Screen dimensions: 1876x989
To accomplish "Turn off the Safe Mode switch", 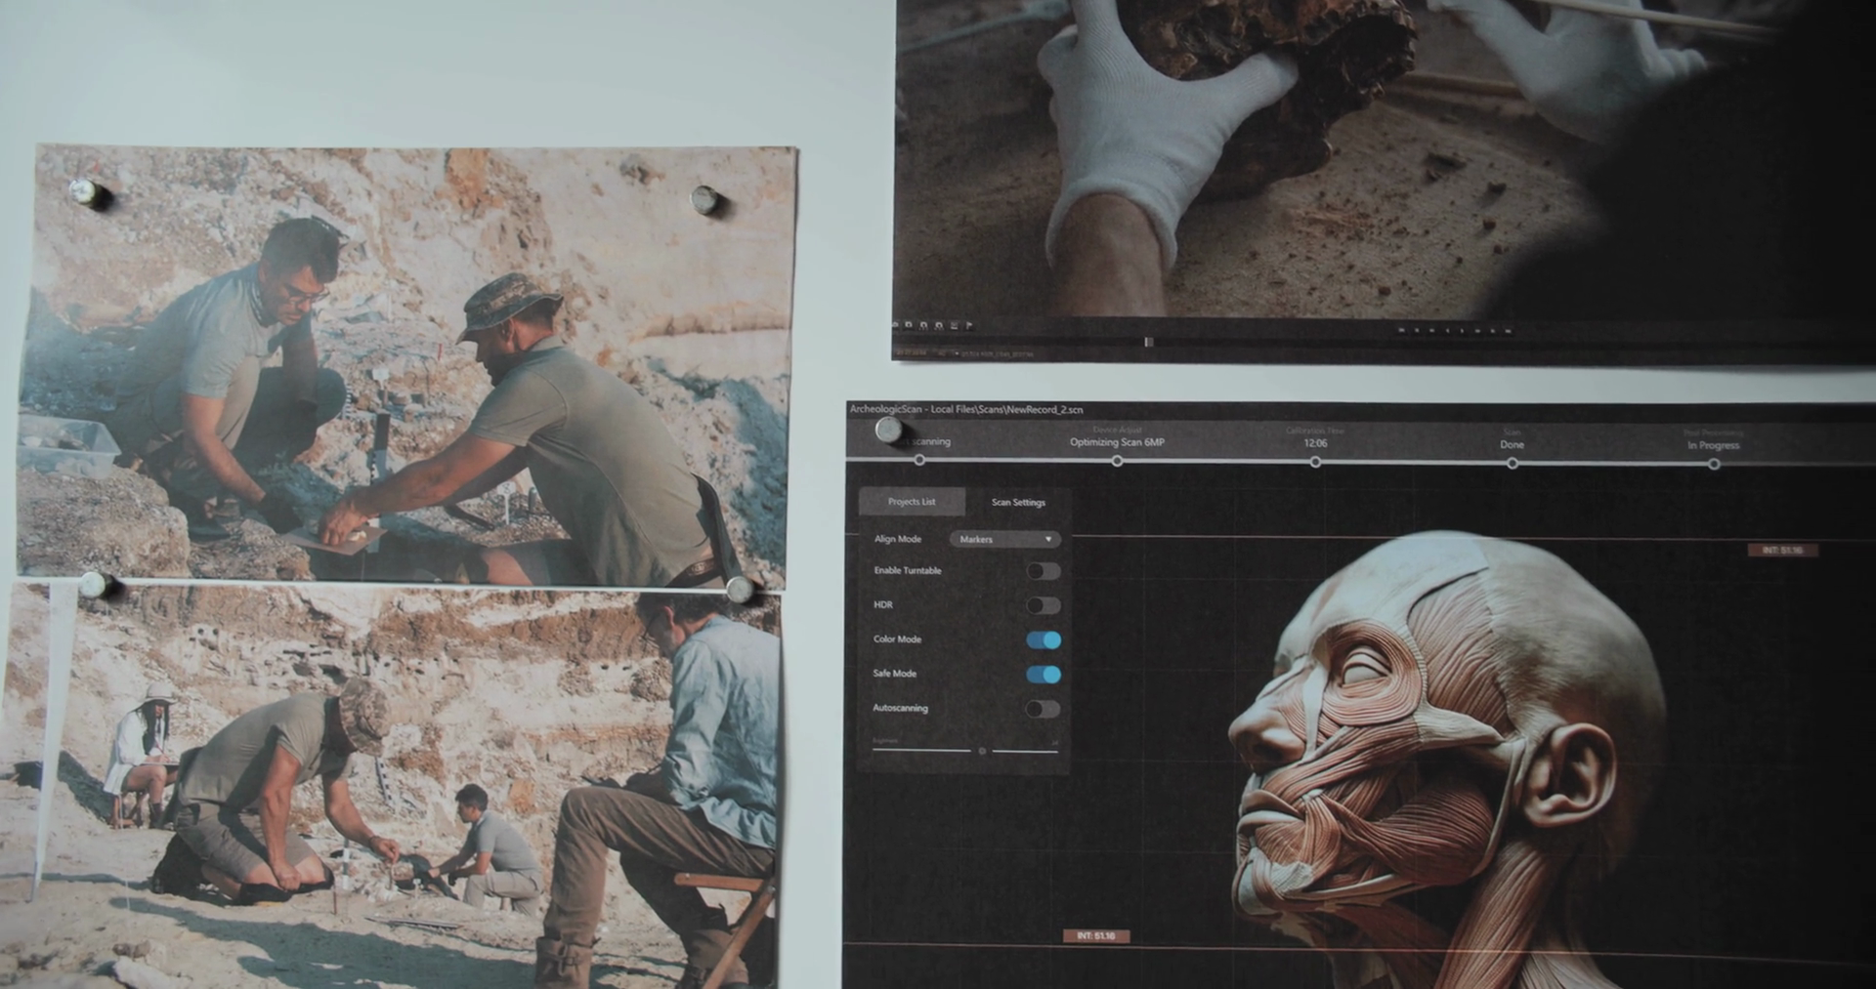I will [1043, 675].
